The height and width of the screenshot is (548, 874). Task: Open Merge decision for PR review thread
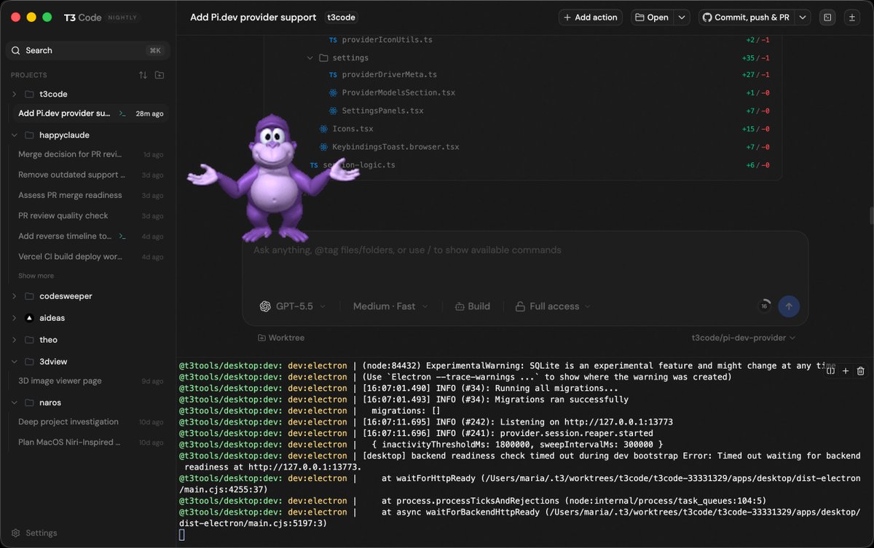(91, 154)
